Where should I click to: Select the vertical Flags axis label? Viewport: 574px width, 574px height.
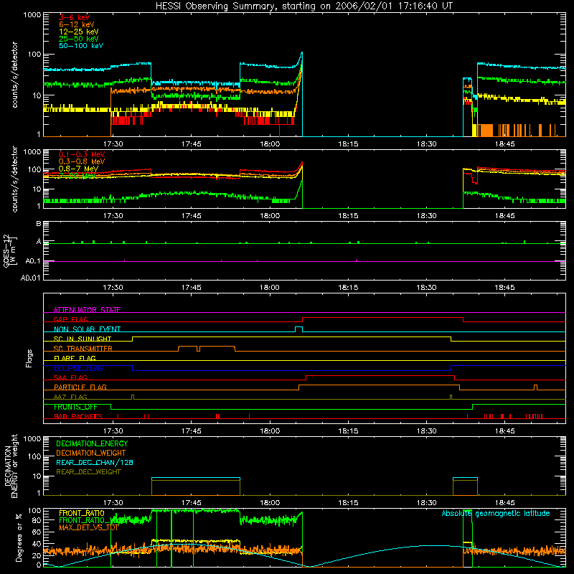click(x=29, y=358)
